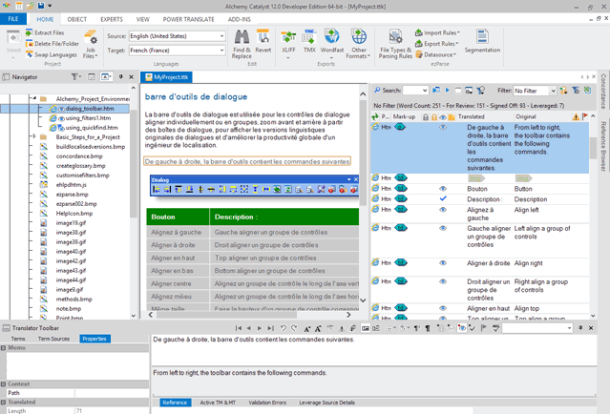This screenshot has width=610, height=414.
Task: Open Leverage Source Details tab
Action: (326, 403)
